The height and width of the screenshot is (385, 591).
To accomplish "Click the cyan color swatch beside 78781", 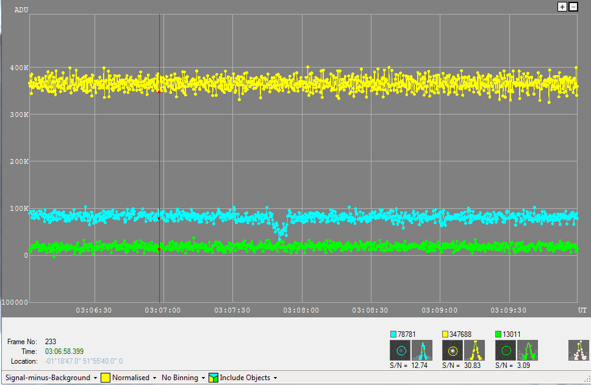I will (x=393, y=334).
